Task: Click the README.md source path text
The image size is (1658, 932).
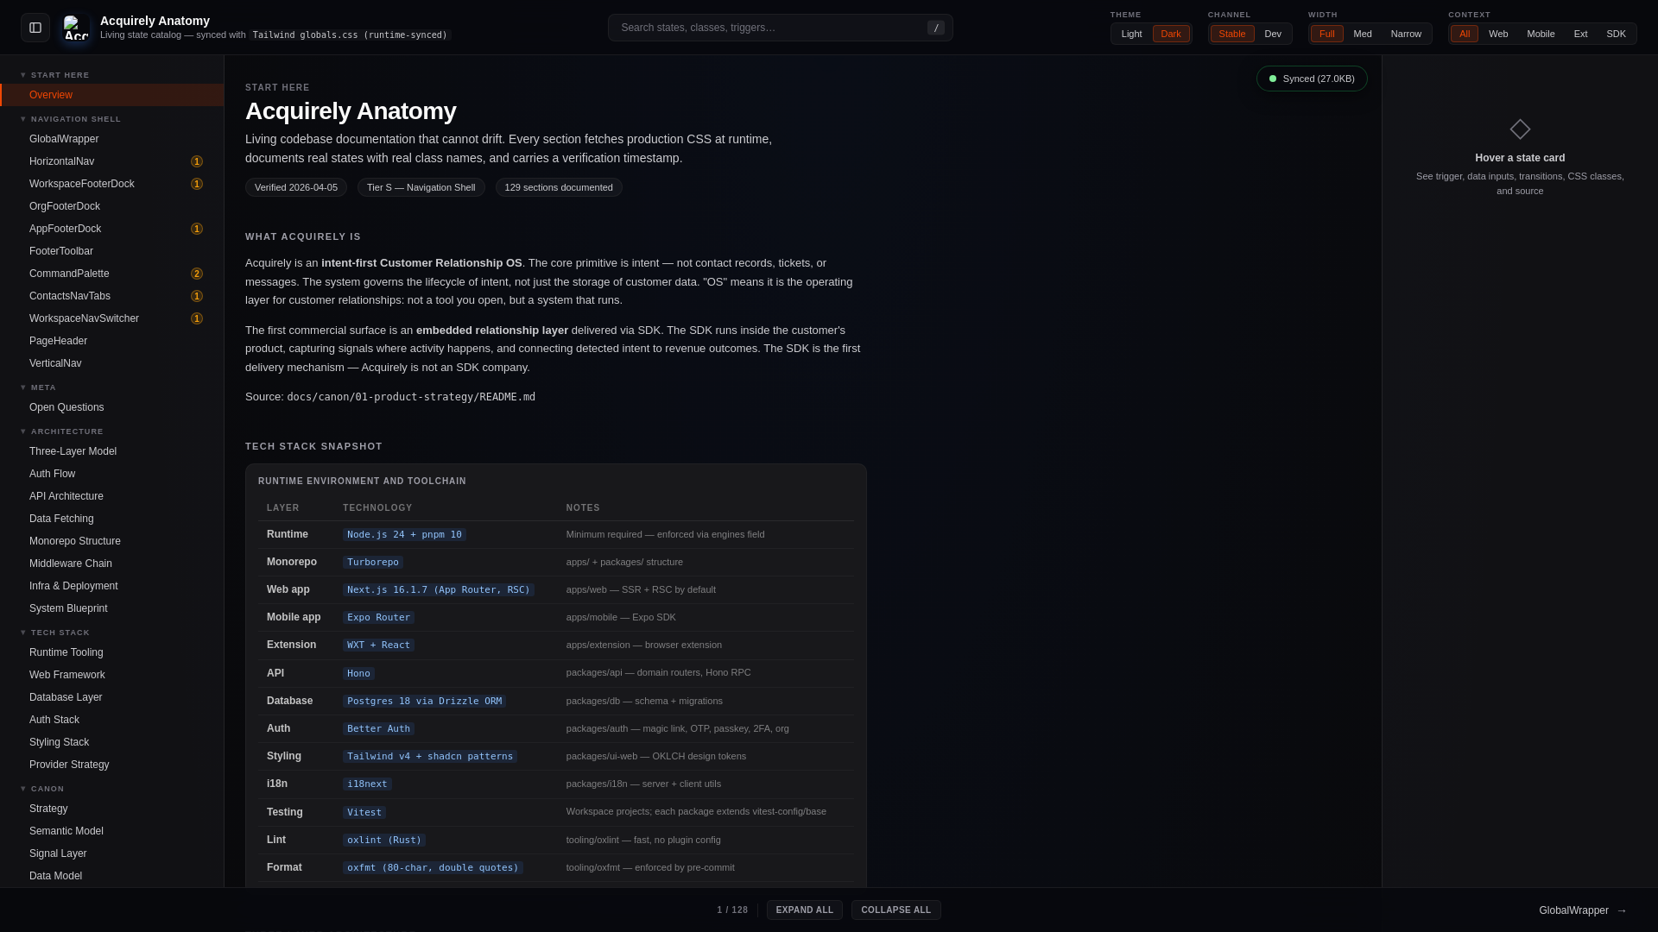Action: [x=411, y=397]
